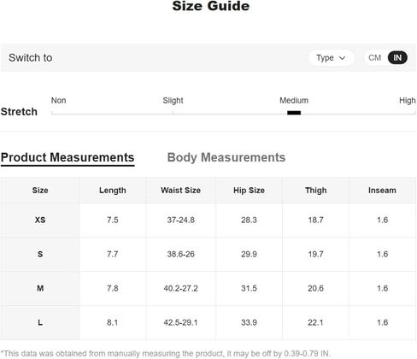The height and width of the screenshot is (359, 417).
Task: Click the Slight stretch label
Action: pos(173,101)
